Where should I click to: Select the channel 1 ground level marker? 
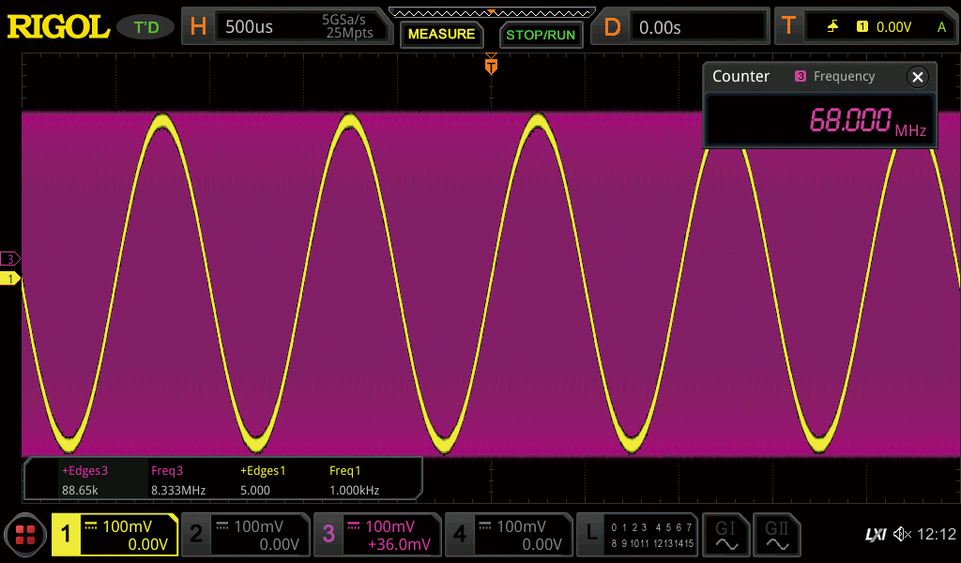pos(10,279)
